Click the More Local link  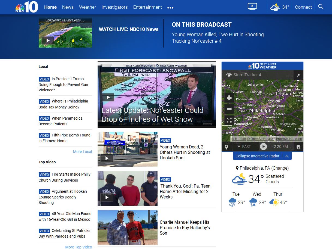(x=83, y=152)
